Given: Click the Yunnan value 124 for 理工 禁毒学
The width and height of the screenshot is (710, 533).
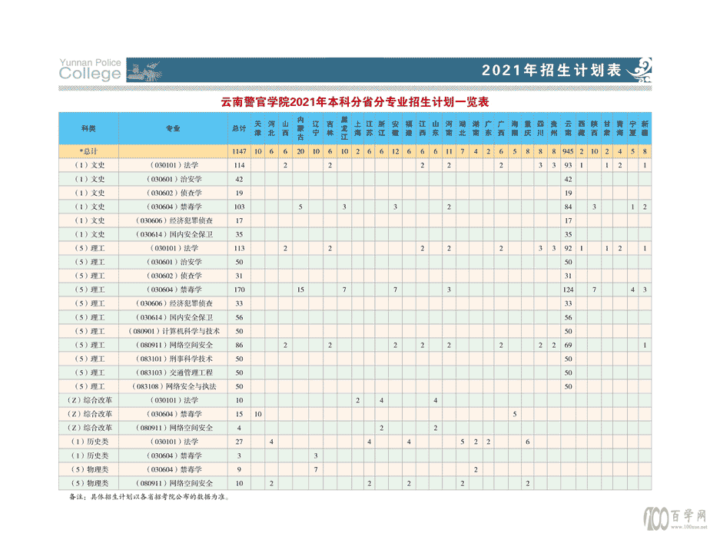Looking at the screenshot, I should [x=569, y=290].
